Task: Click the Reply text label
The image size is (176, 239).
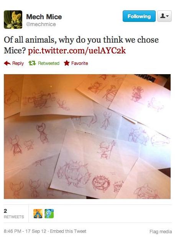Action: click(x=18, y=63)
